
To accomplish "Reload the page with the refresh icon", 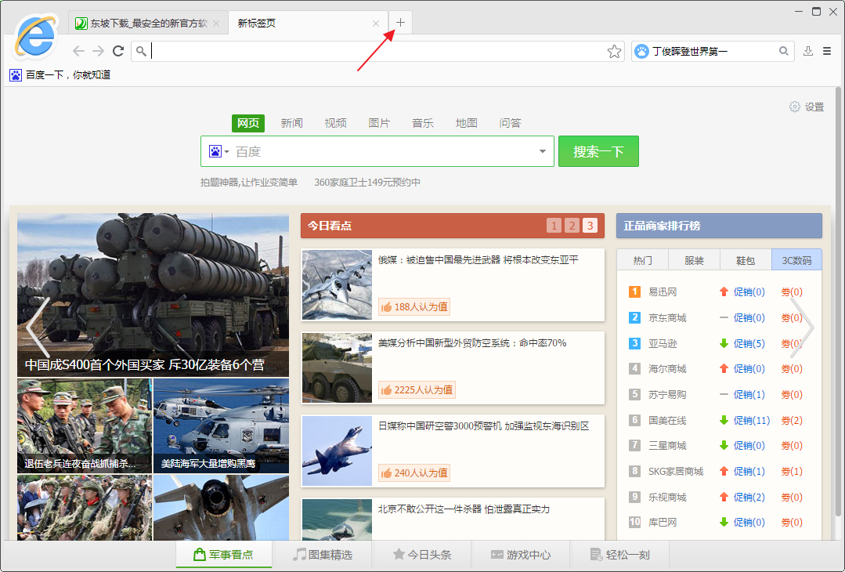I will click(118, 51).
